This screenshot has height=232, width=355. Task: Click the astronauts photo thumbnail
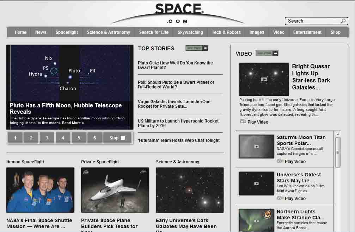click(x=40, y=190)
